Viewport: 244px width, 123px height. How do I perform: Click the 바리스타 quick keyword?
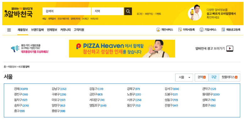coord(94,19)
